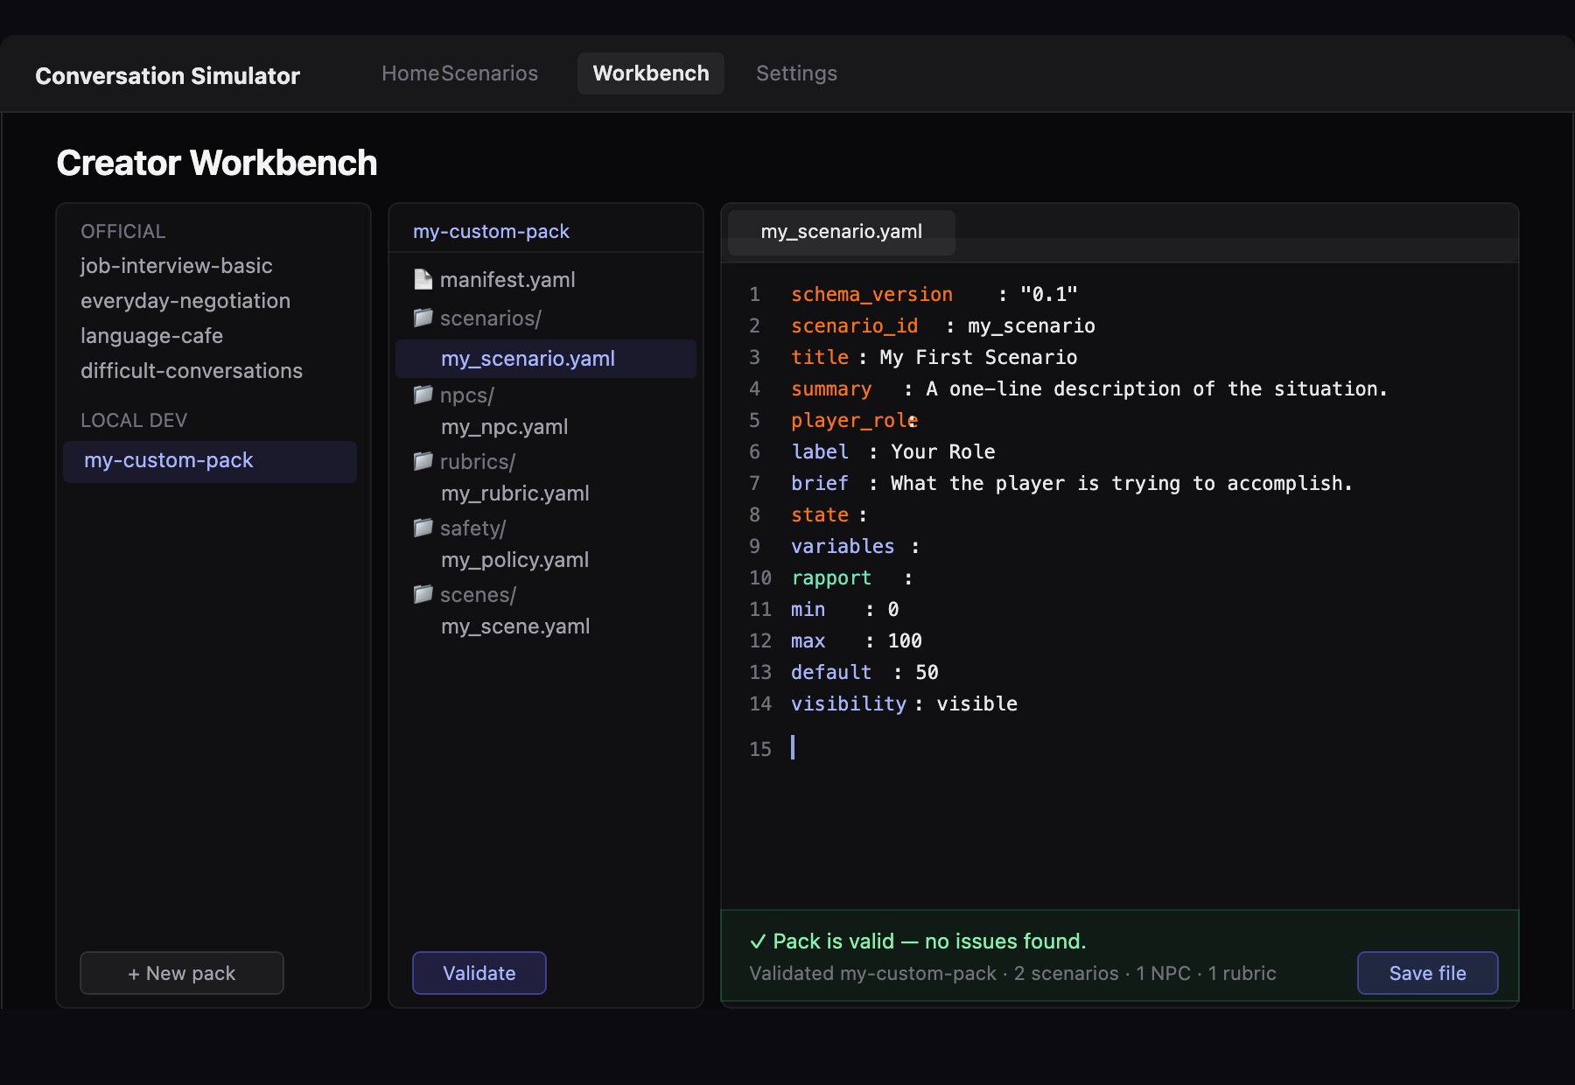Choose the difficult-conversations pack
Viewport: 1575px width, 1085px height.
point(192,371)
